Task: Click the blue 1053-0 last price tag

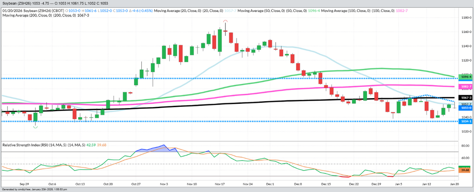Action: point(466,108)
